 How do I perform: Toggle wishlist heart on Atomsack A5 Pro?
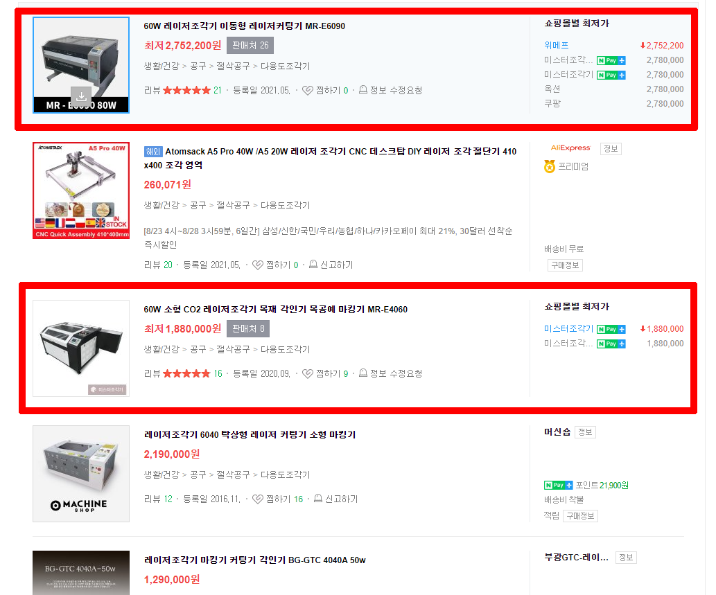pyautogui.click(x=258, y=265)
